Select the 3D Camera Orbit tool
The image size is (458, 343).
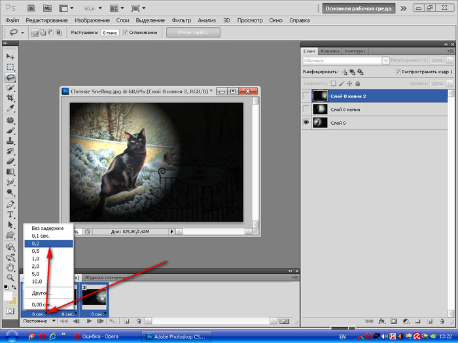tap(10, 257)
